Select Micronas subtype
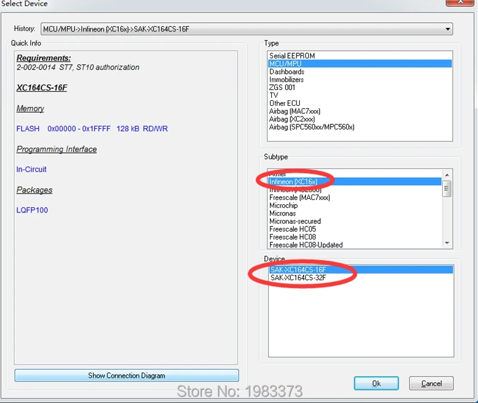The image size is (478, 403). [x=355, y=213]
